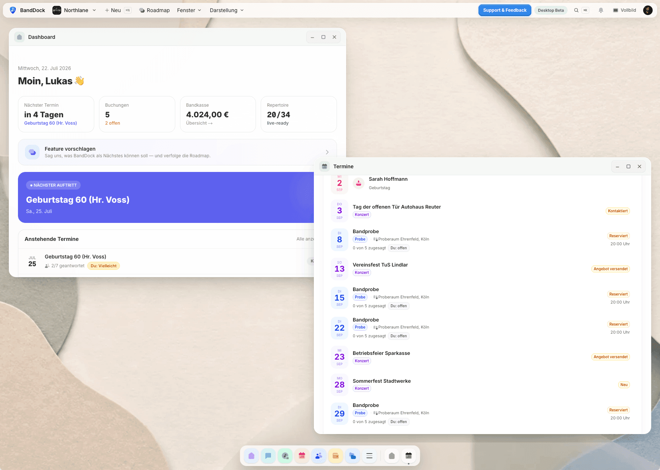
Task: Click Sarah Hoffmann's birthday cake icon
Action: click(x=359, y=183)
